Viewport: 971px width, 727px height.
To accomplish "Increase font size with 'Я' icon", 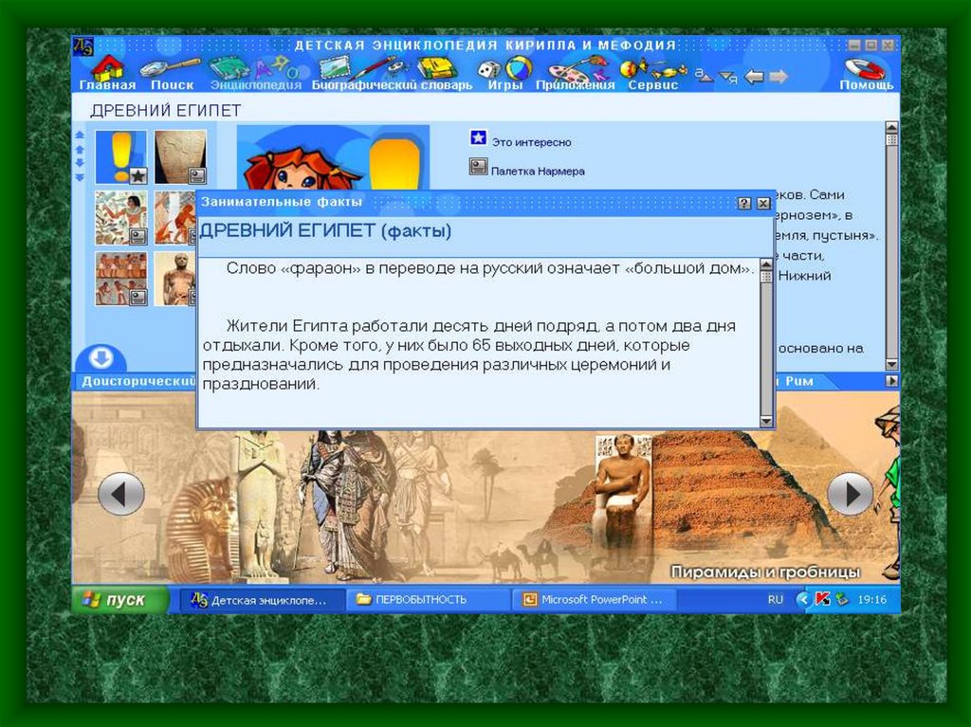I will tap(727, 77).
